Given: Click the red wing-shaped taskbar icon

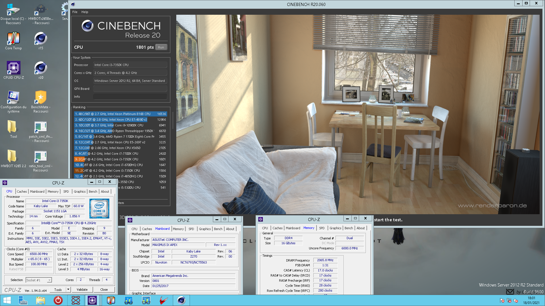Looking at the screenshot, I should point(164,300).
